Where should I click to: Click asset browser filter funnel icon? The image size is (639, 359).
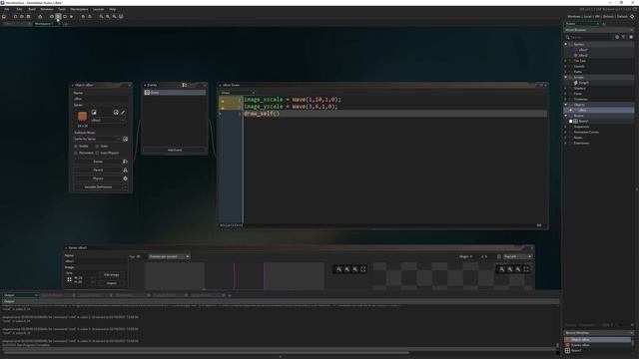point(623,37)
